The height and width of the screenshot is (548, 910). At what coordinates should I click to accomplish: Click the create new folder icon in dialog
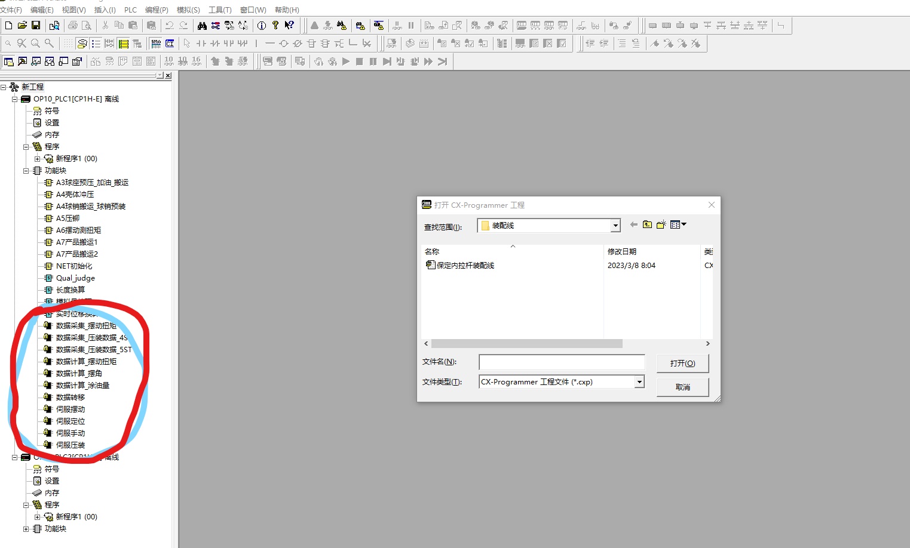click(x=661, y=225)
